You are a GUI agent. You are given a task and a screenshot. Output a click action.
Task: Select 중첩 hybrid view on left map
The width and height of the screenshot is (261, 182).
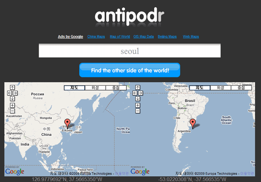116,88
